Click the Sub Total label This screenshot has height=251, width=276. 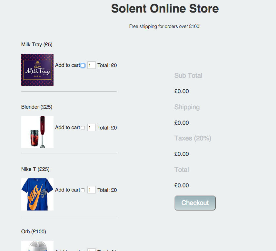188,76
